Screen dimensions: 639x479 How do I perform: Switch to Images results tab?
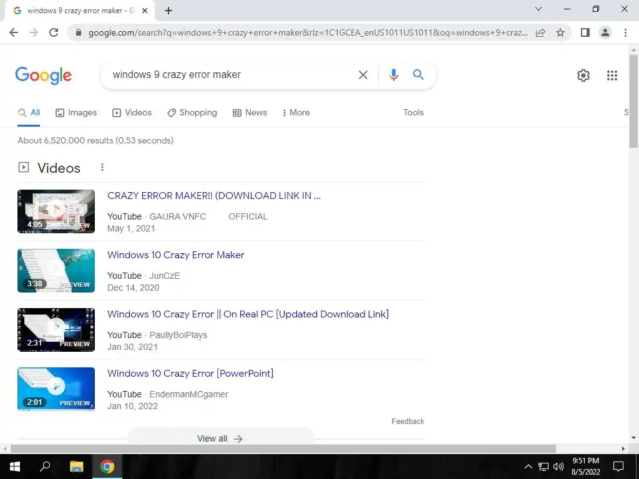coord(76,112)
